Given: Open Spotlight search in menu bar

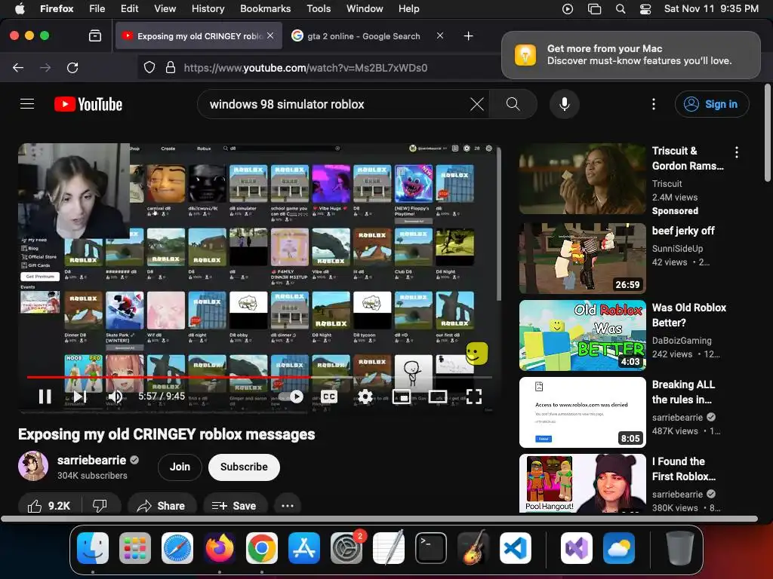Looking at the screenshot, I should click(x=621, y=9).
